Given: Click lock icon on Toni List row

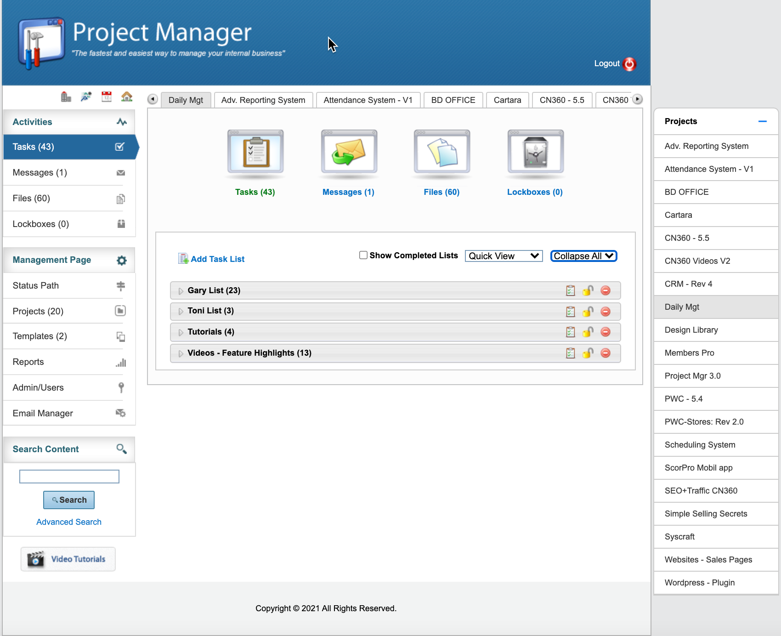Looking at the screenshot, I should 588,312.
